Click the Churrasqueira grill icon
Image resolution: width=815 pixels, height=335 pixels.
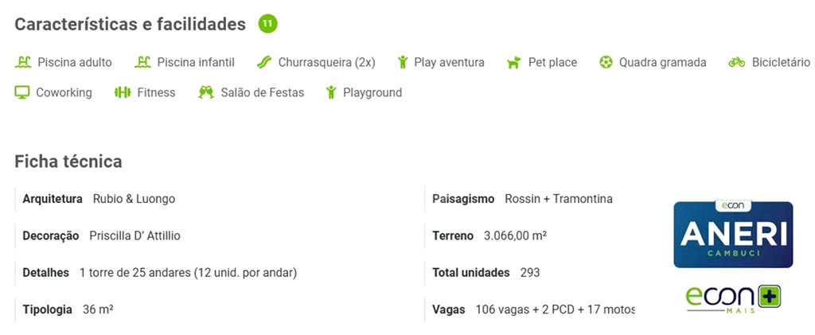click(264, 62)
